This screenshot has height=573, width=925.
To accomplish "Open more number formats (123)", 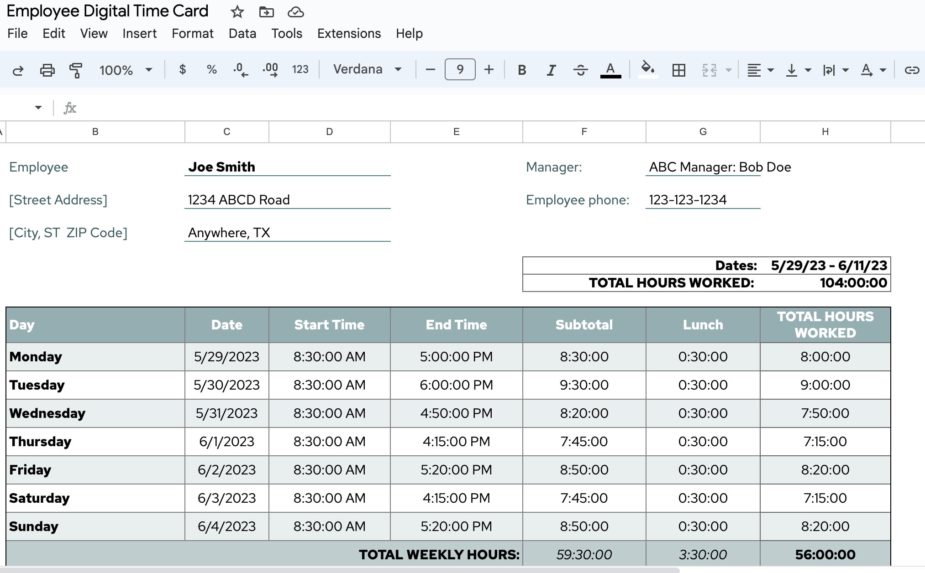I will (x=300, y=69).
